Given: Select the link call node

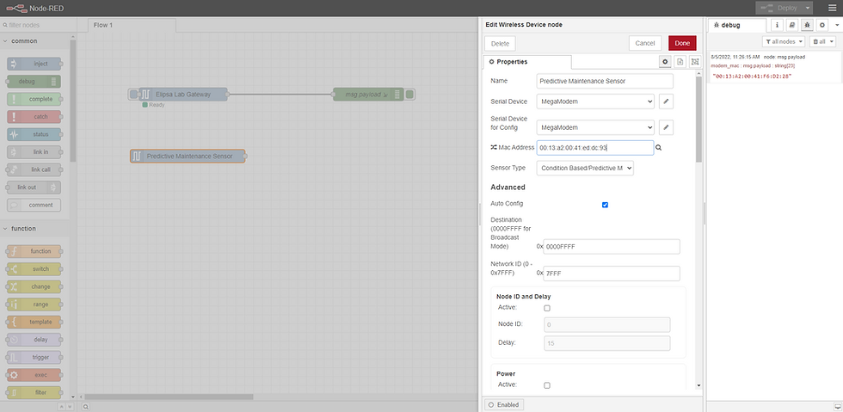Looking at the screenshot, I should (x=34, y=169).
